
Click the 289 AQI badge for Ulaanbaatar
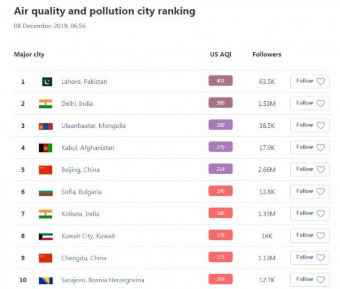tap(220, 125)
